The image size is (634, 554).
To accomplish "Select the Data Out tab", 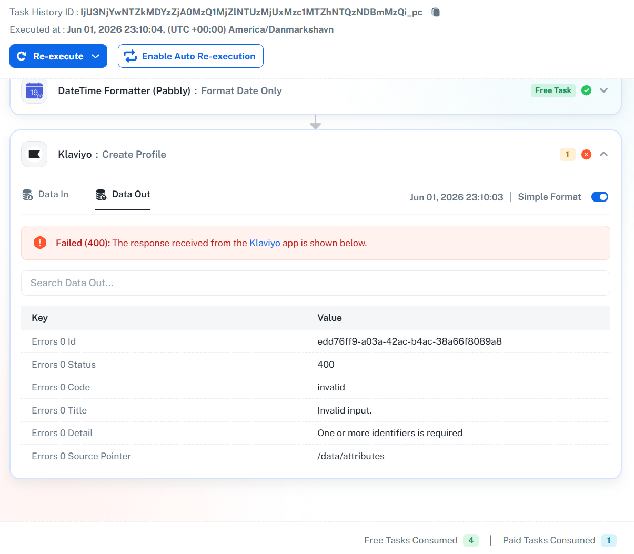I will (123, 195).
